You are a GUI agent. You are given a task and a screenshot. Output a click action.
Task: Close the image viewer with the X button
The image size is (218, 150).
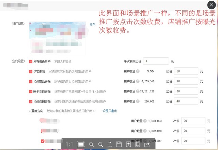(x=211, y=5)
